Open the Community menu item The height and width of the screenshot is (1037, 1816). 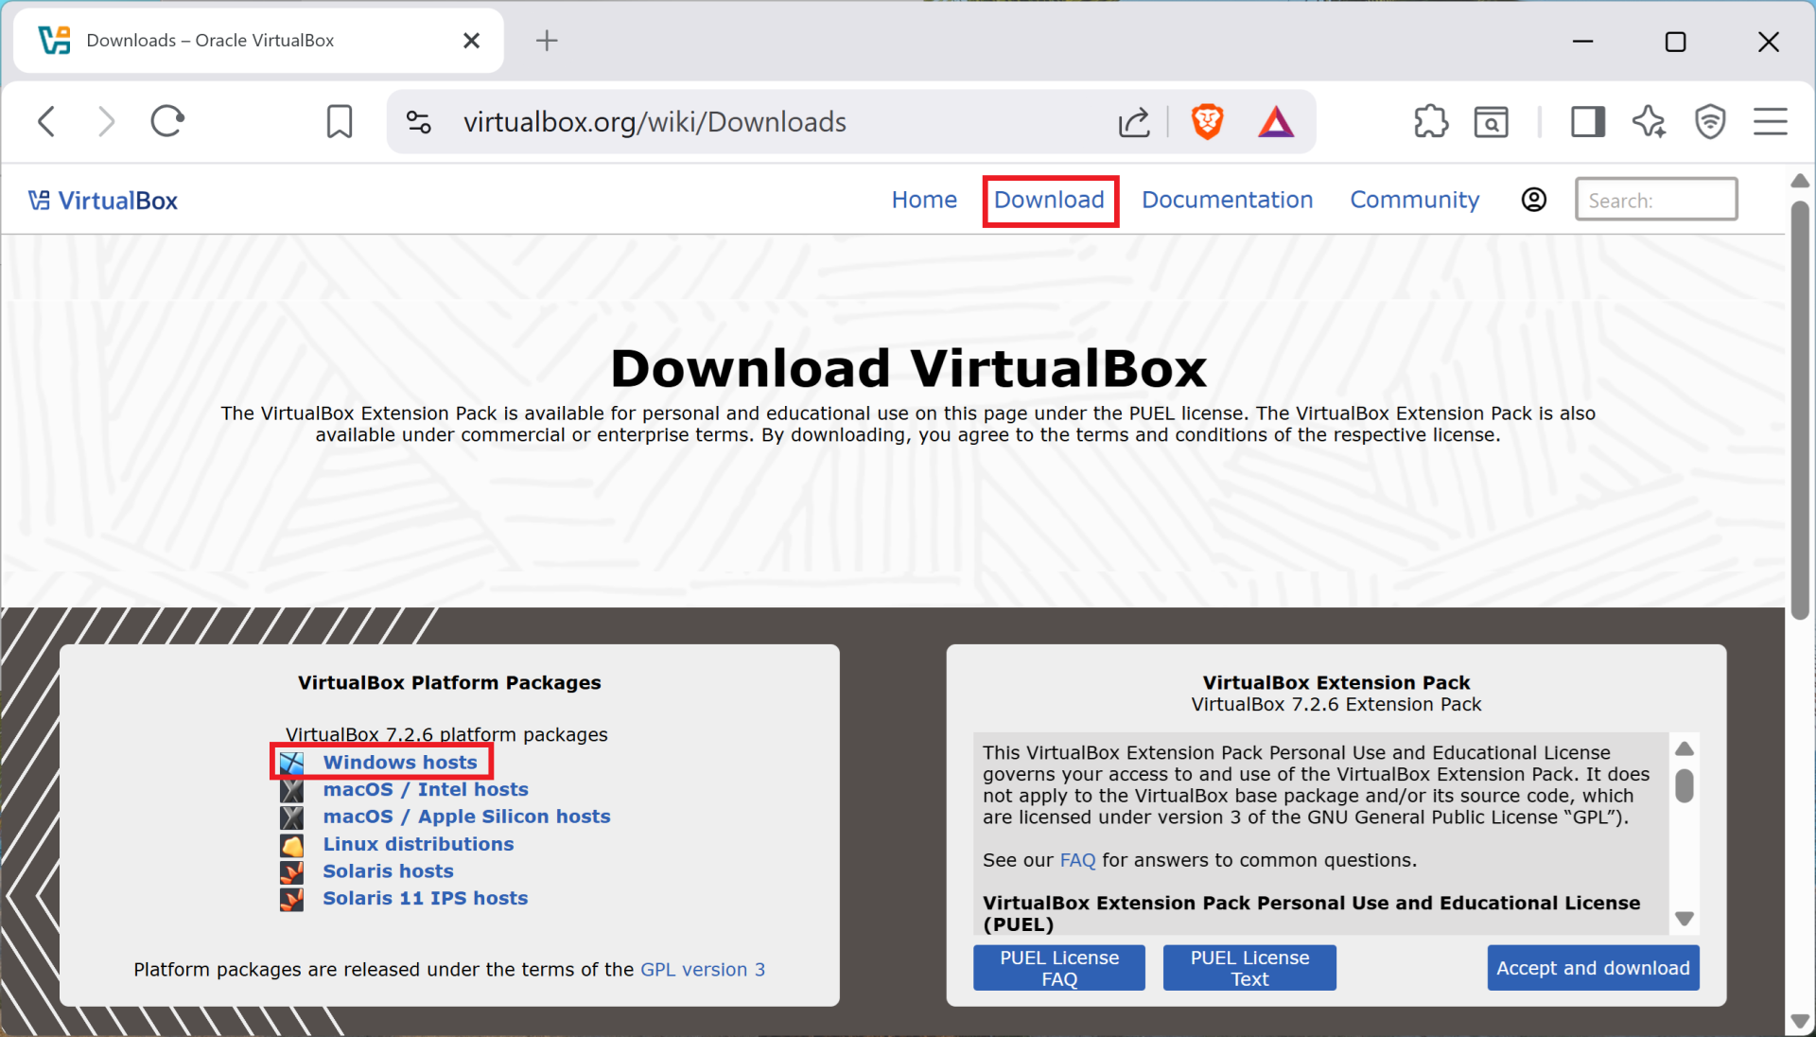point(1414,200)
